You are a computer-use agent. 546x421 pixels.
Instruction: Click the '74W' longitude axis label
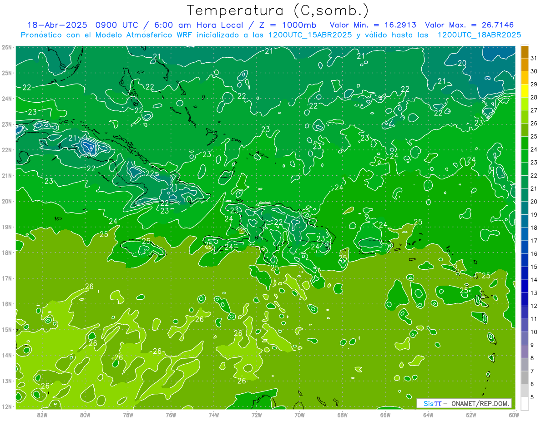point(214,414)
